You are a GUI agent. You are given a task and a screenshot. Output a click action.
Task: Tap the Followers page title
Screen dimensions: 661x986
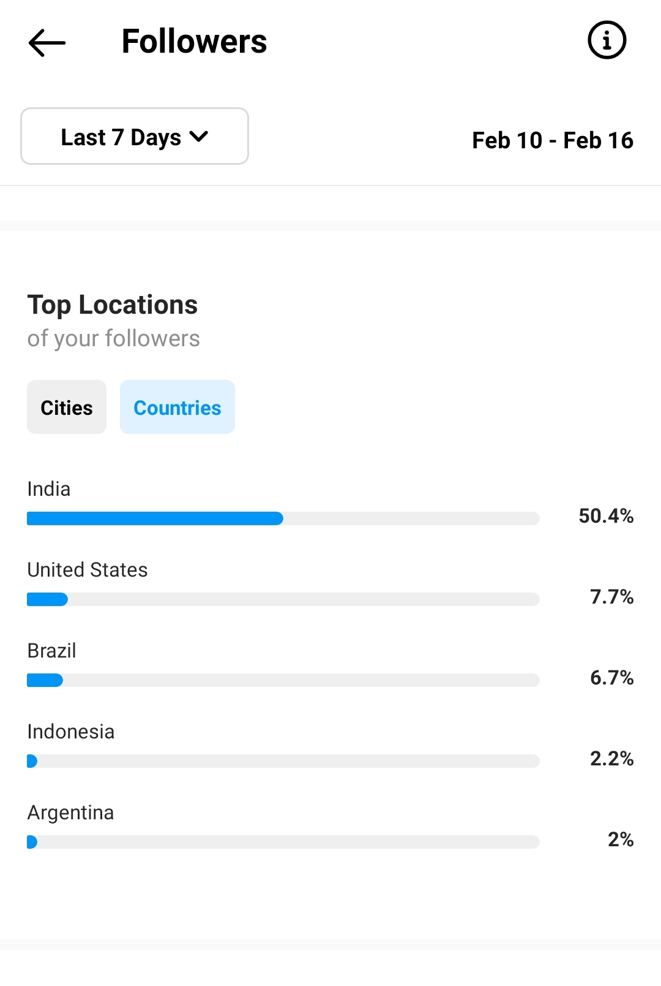(x=194, y=42)
